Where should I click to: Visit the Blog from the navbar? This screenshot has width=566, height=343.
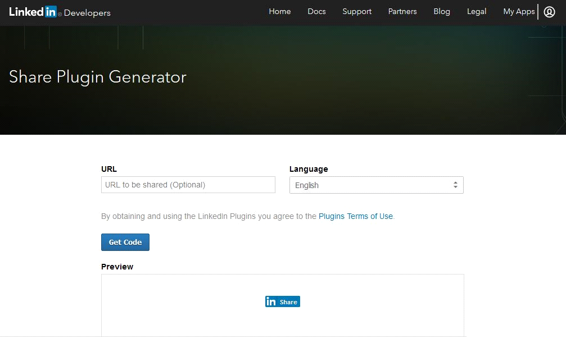[x=442, y=12]
